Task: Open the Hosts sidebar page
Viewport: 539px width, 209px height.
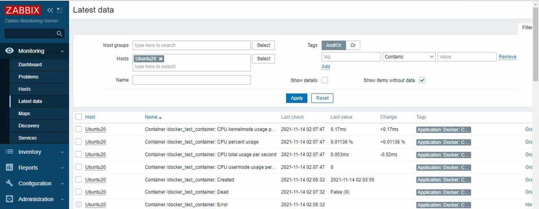Action: tap(24, 89)
